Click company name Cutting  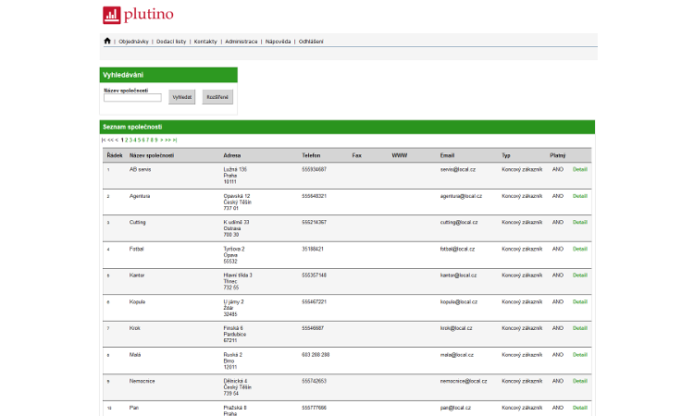pyautogui.click(x=137, y=223)
